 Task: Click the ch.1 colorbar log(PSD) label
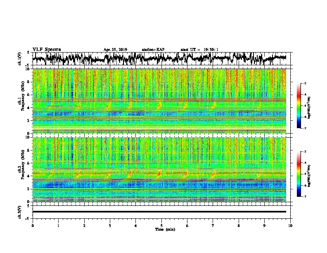(x=309, y=107)
